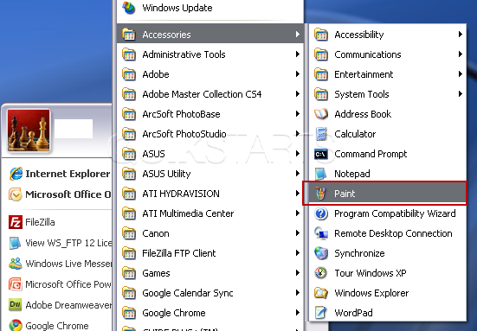Click the Windows Update globe icon

(129, 8)
